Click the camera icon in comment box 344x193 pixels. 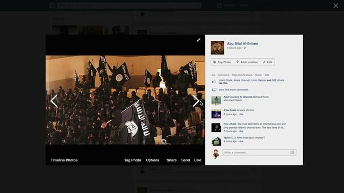tap(292, 152)
